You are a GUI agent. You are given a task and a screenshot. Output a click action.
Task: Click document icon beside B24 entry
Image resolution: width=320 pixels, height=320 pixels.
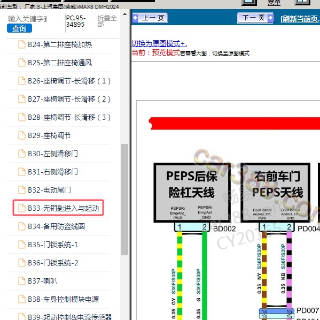[x=22, y=44]
